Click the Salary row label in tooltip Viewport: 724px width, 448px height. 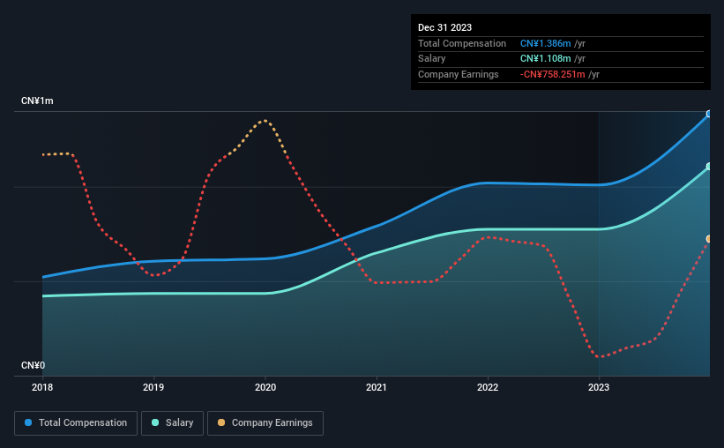[x=432, y=59]
